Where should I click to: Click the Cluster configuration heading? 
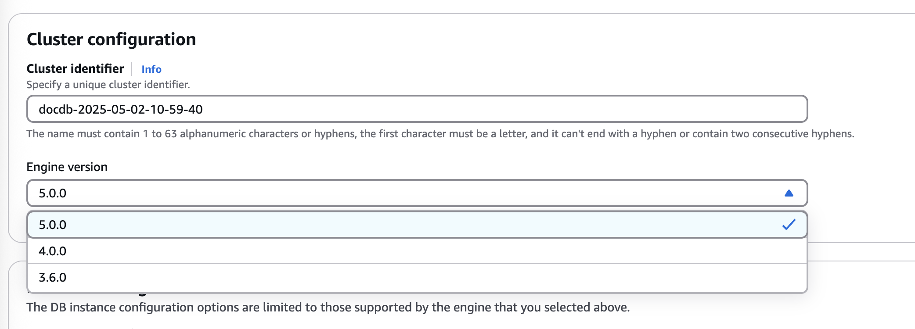coord(111,39)
